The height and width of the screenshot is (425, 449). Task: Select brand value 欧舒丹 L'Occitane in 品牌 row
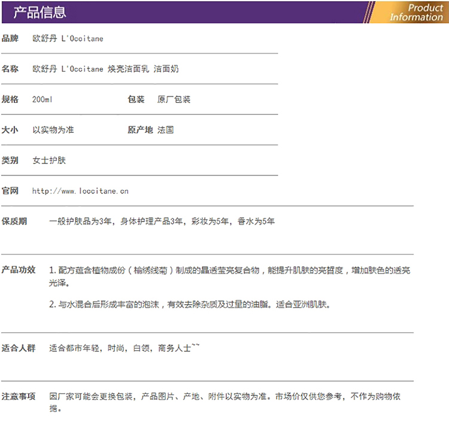pos(68,38)
